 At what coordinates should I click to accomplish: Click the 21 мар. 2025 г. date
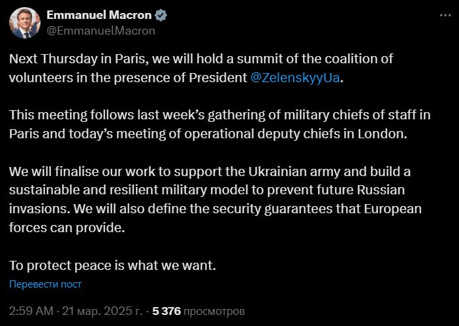click(102, 311)
